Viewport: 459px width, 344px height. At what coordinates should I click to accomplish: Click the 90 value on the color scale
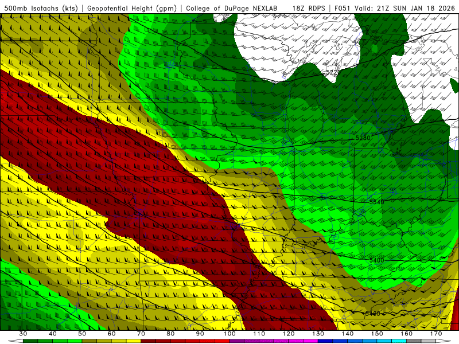pyautogui.click(x=200, y=334)
